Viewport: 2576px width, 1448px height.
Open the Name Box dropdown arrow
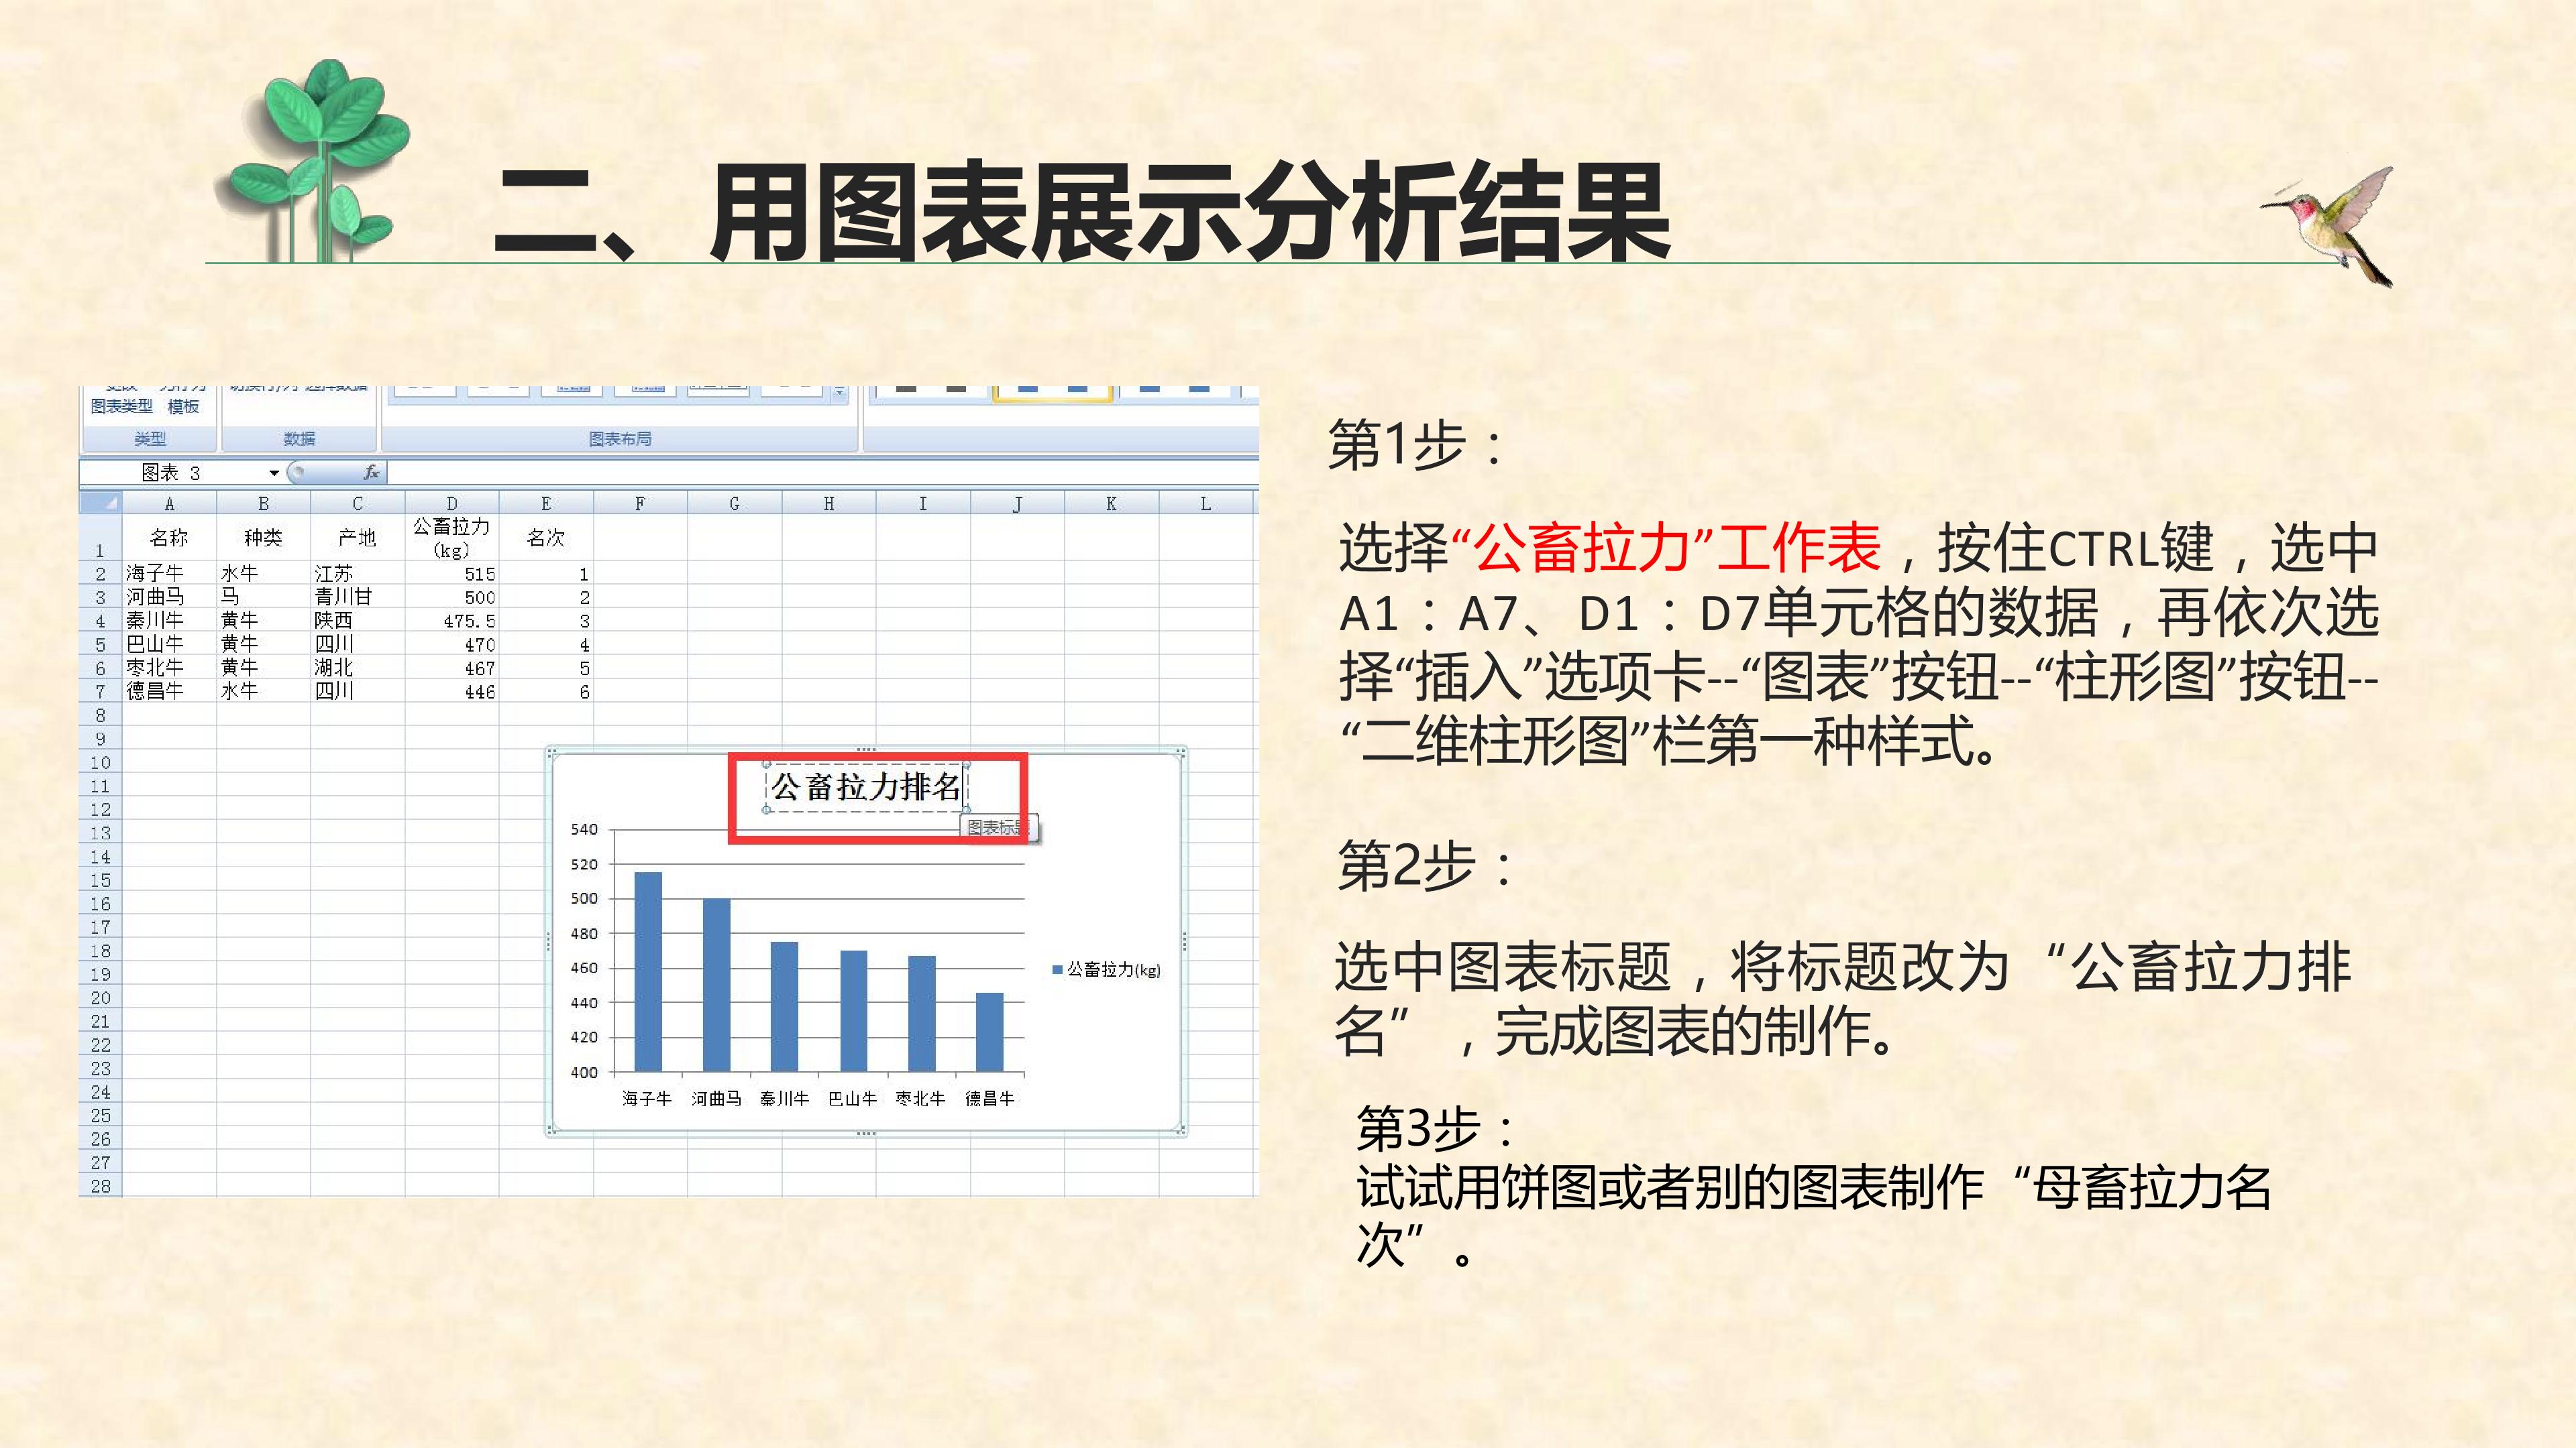[x=273, y=473]
